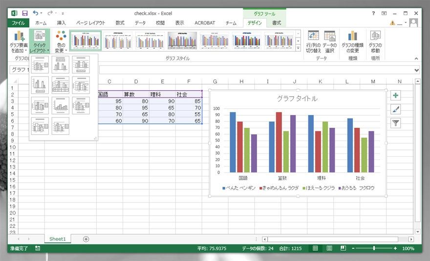Click the Ribbon Display Options icon

click(x=384, y=13)
